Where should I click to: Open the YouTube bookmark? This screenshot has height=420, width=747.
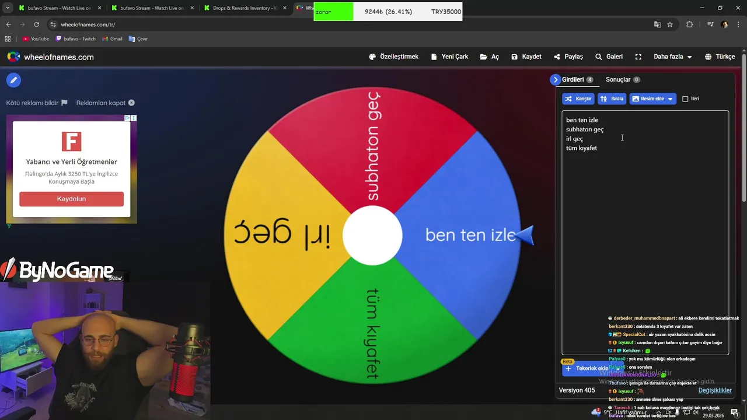[x=36, y=38]
